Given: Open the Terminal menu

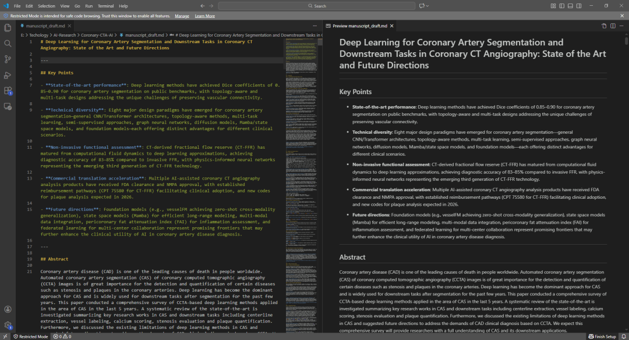Looking at the screenshot, I should click(105, 6).
